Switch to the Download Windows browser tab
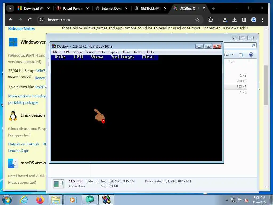The image size is (273, 205). (33, 8)
